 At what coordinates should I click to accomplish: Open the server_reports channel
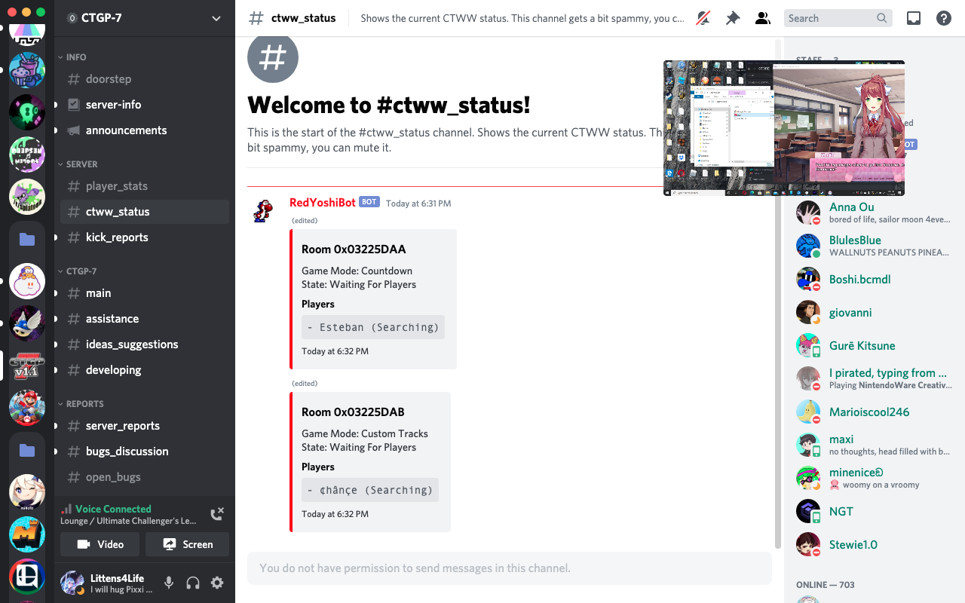coord(145,426)
